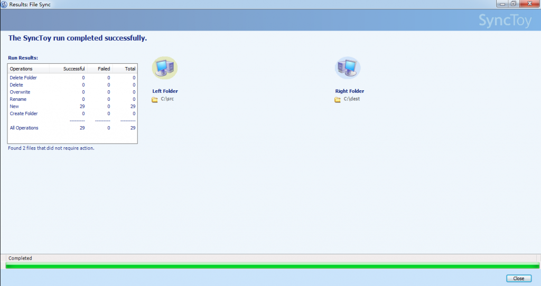The image size is (541, 286).
Task: Minimize the Results: File Sync window
Action: 502,4
